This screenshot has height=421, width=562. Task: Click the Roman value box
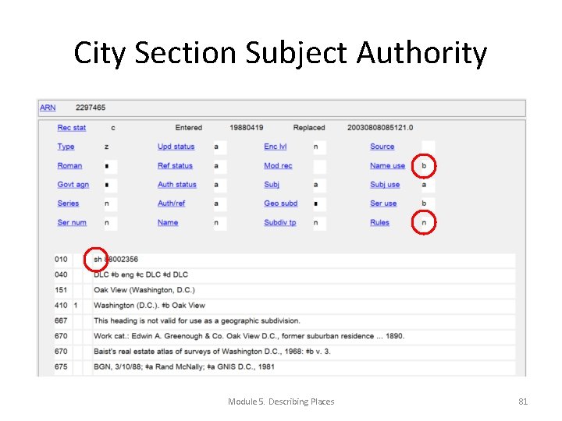pyautogui.click(x=110, y=166)
